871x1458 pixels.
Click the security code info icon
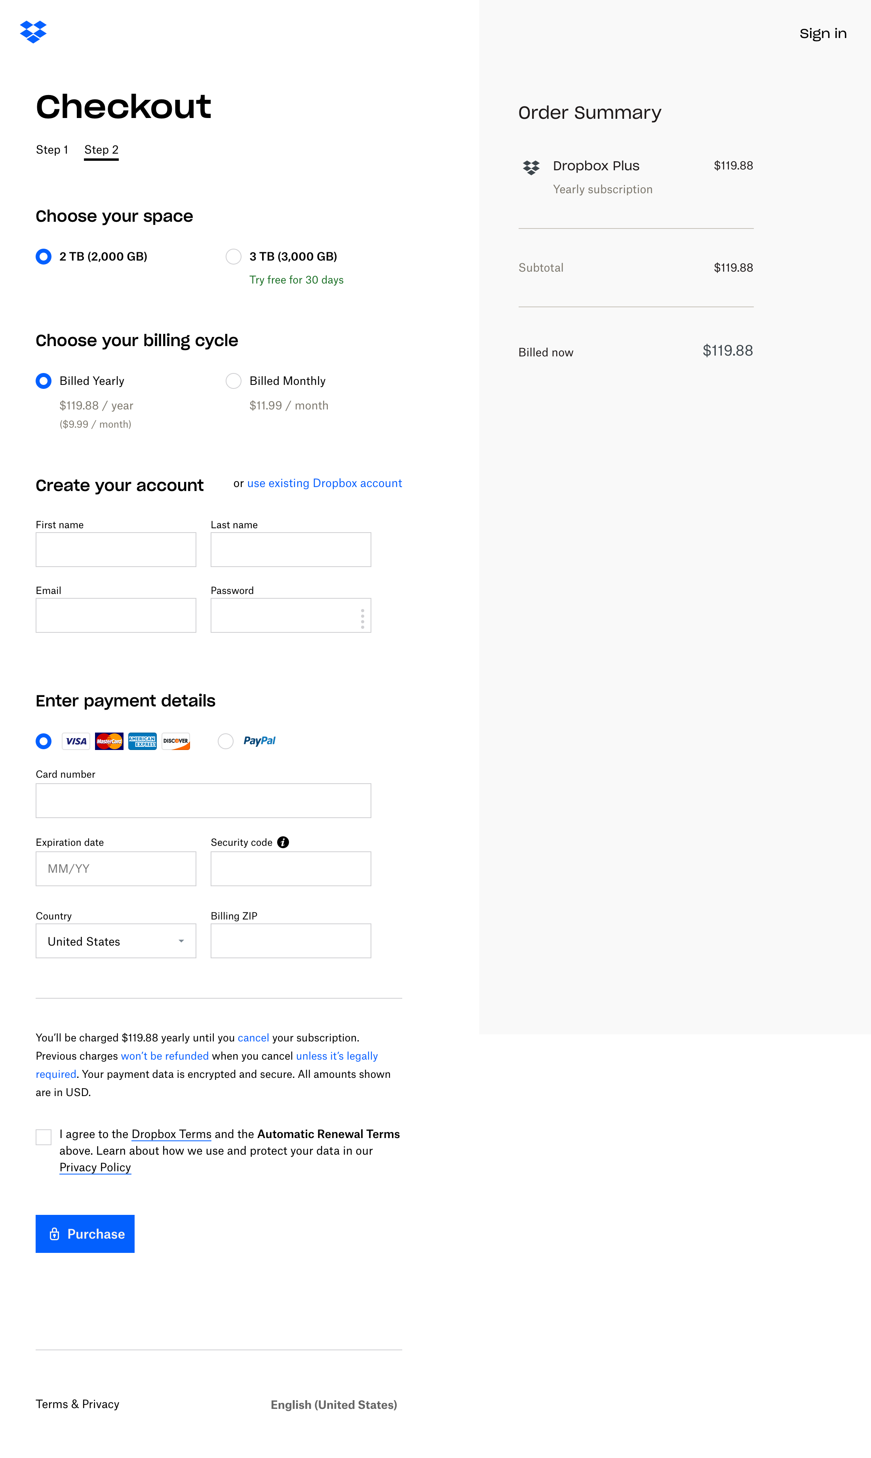coord(284,842)
